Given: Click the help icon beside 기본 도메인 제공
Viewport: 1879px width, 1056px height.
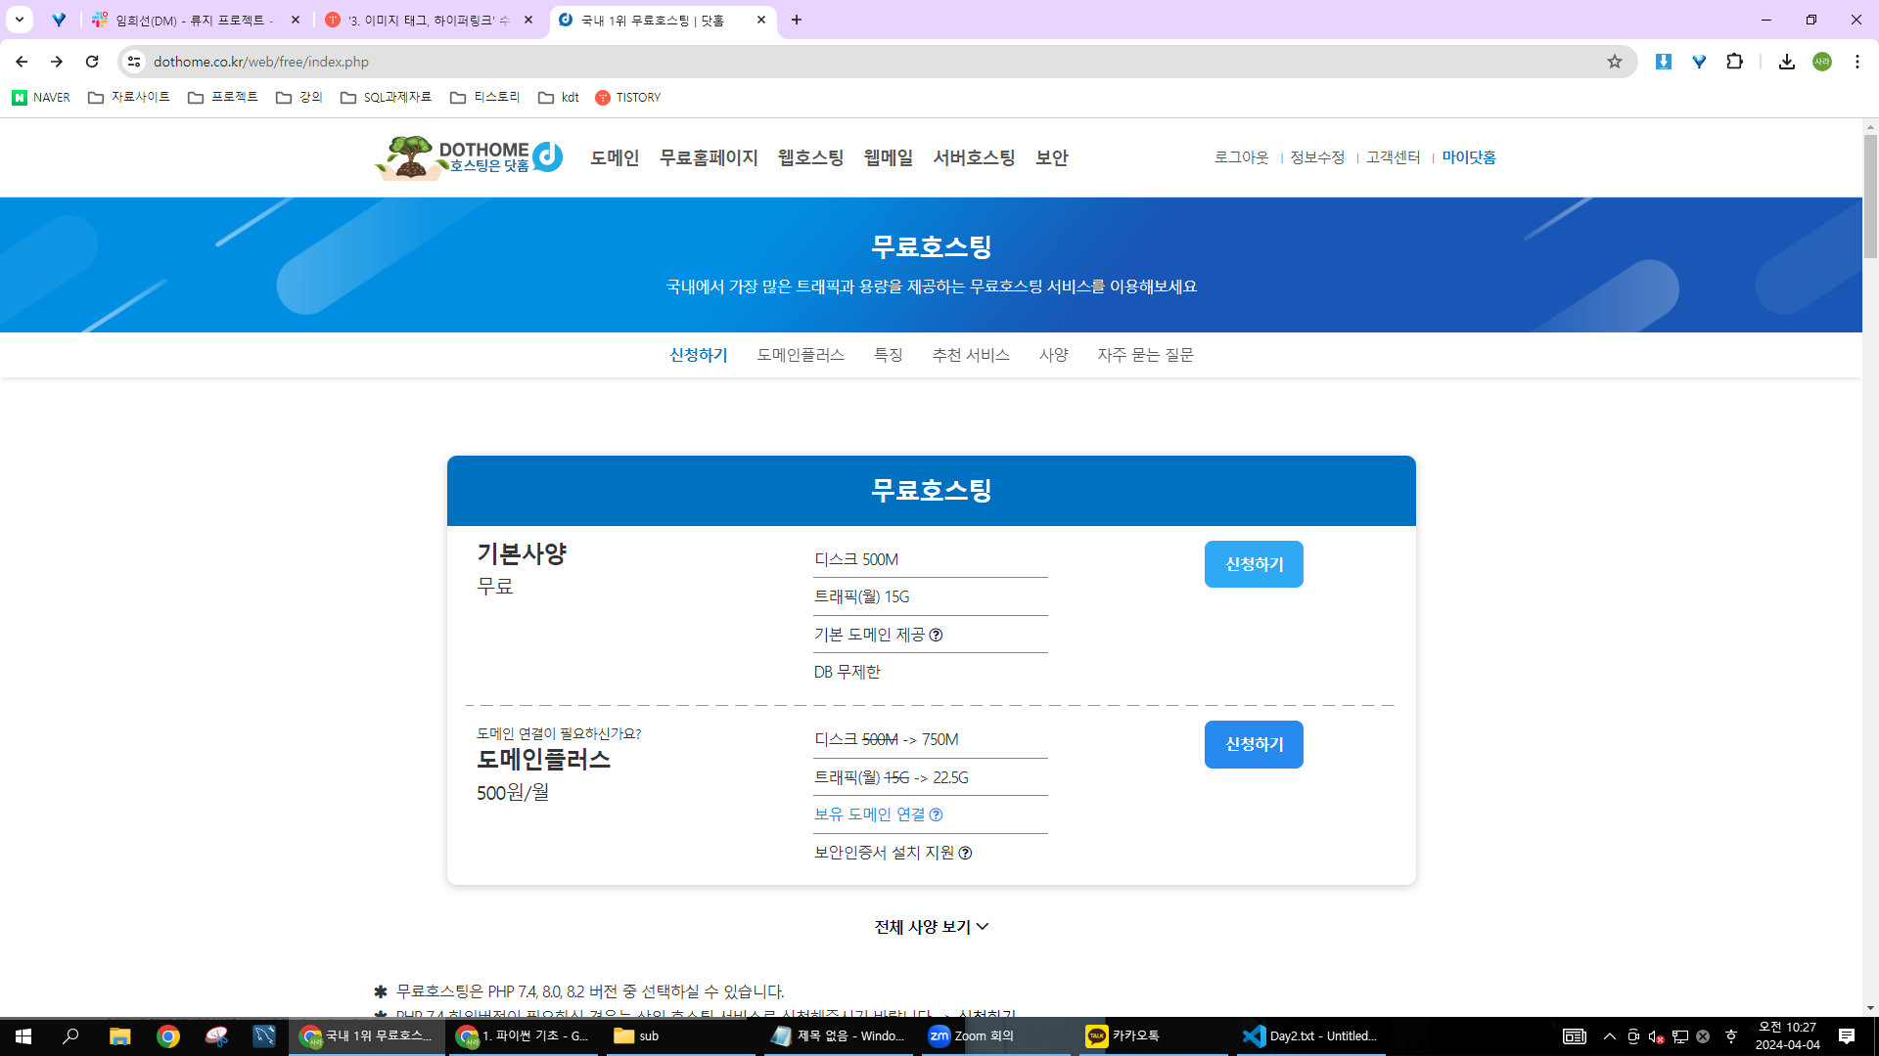Looking at the screenshot, I should 936,636.
